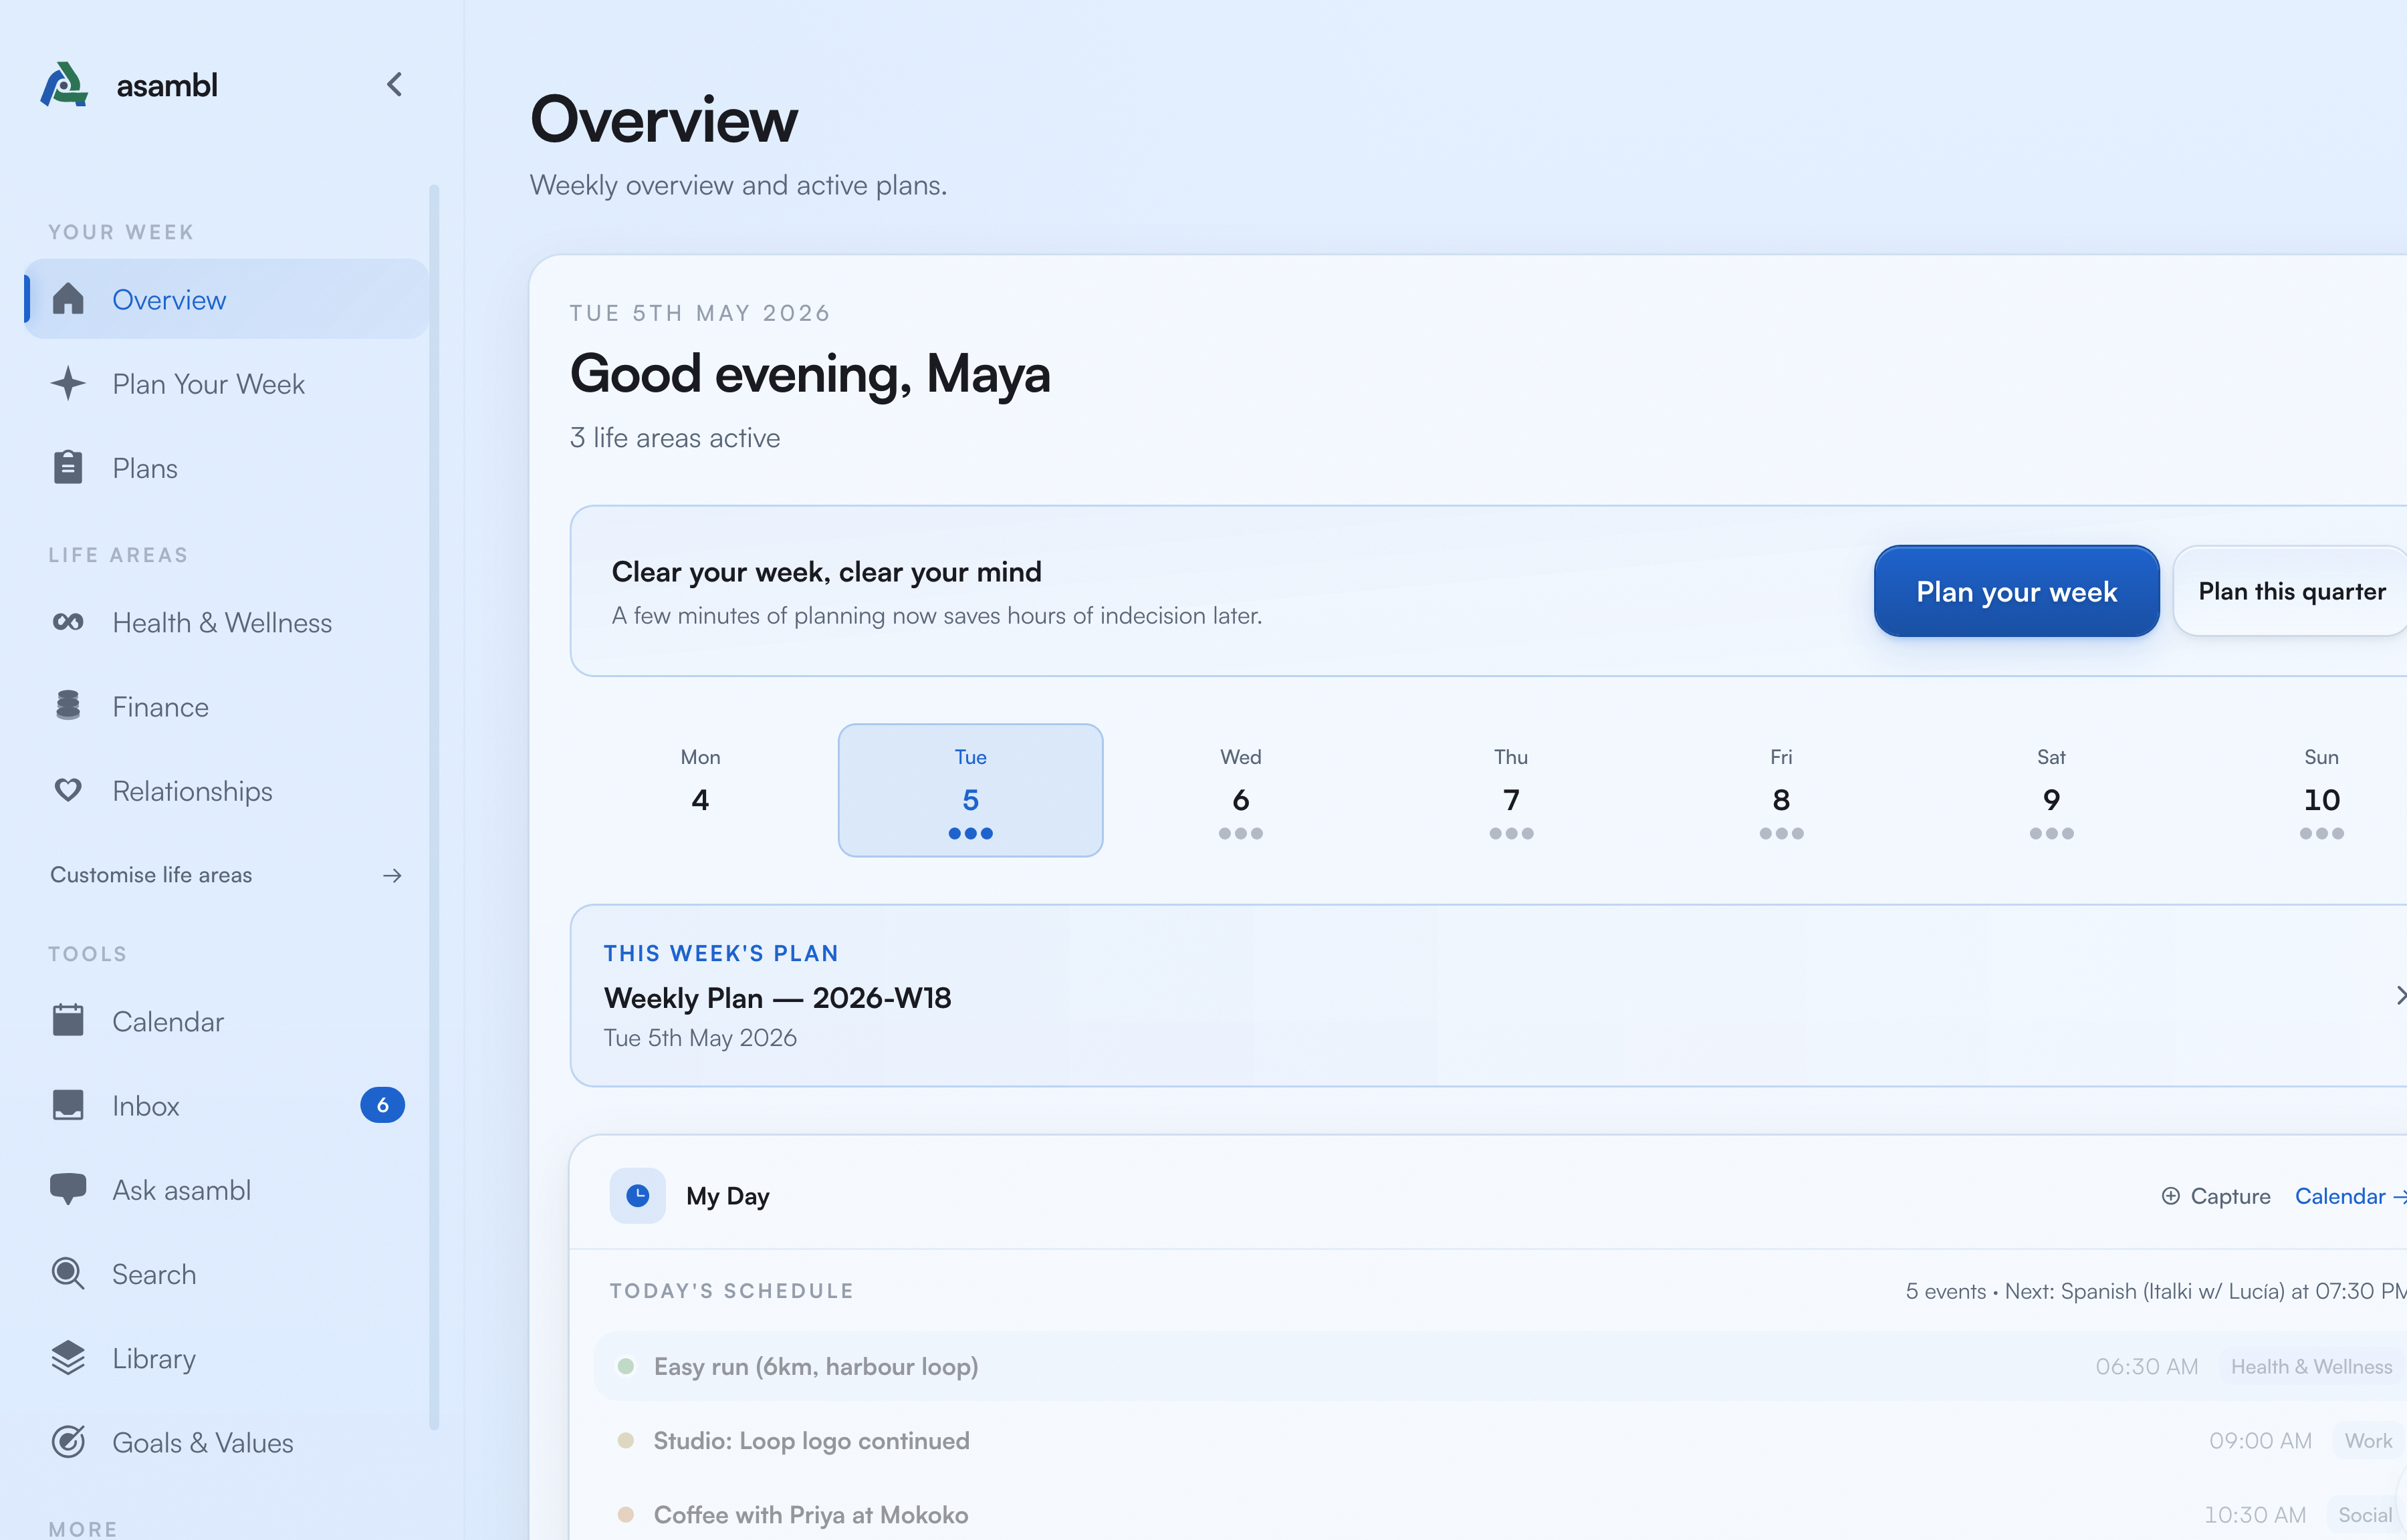Click the Social tag on Coffee event
The height and width of the screenshot is (1540, 2407).
(x=2365, y=1514)
